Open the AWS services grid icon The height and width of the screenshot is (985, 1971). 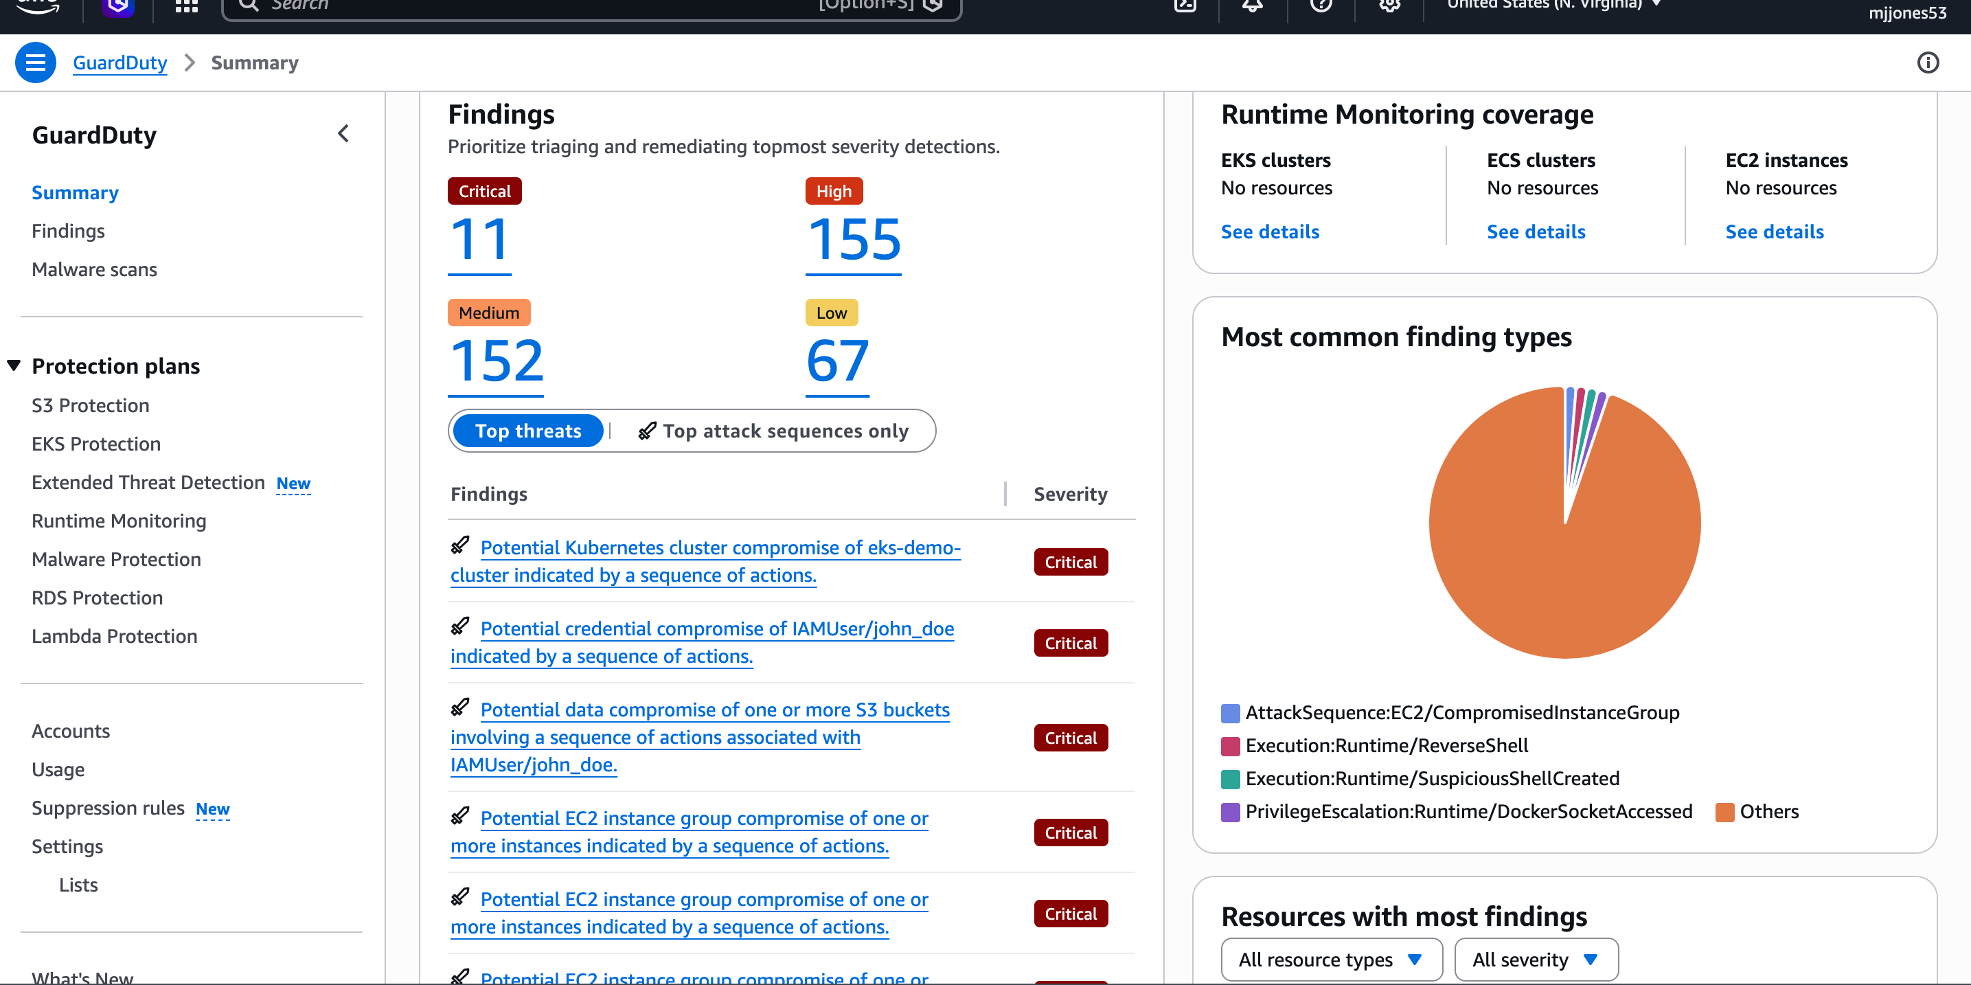coord(186,6)
